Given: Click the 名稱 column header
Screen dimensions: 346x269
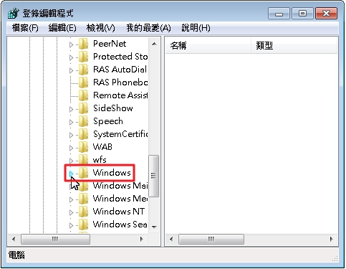Looking at the screenshot, I should [208, 45].
